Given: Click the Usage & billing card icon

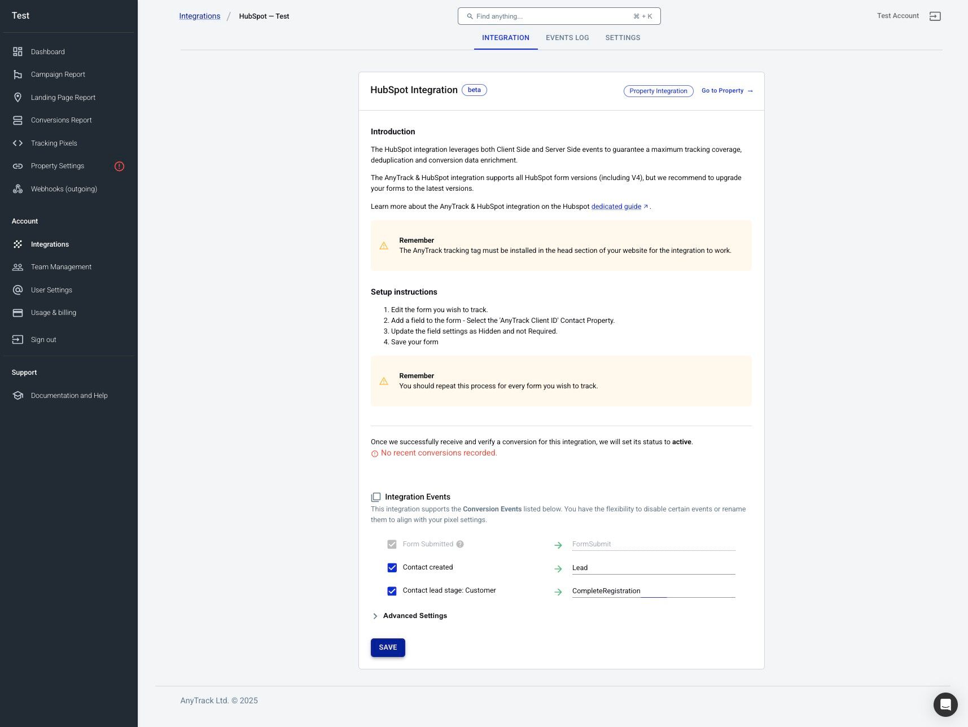Looking at the screenshot, I should tap(17, 313).
